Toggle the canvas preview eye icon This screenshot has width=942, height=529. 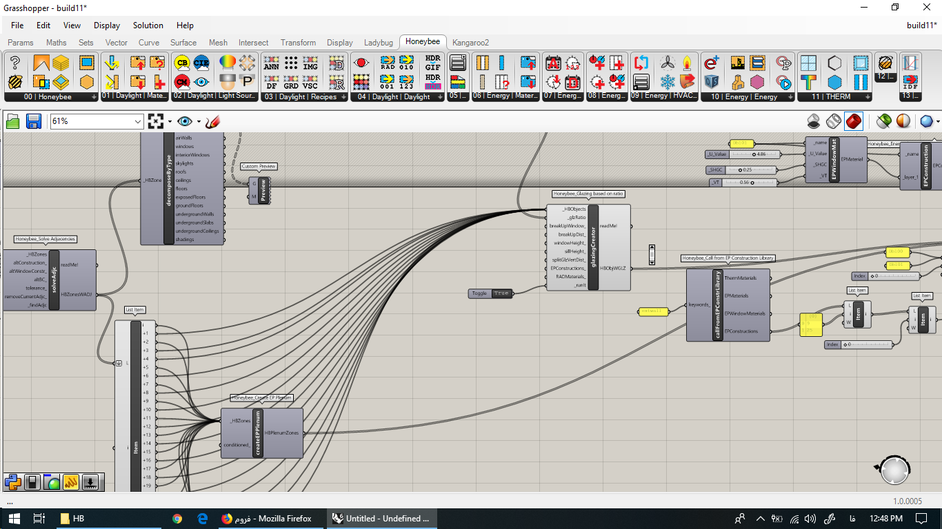click(x=184, y=122)
